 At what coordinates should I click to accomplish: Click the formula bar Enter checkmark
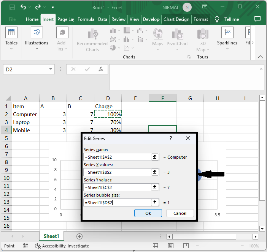pyautogui.click(x=87, y=69)
